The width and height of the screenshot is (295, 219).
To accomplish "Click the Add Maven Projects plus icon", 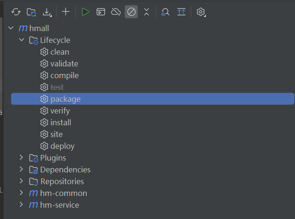I will tap(66, 12).
